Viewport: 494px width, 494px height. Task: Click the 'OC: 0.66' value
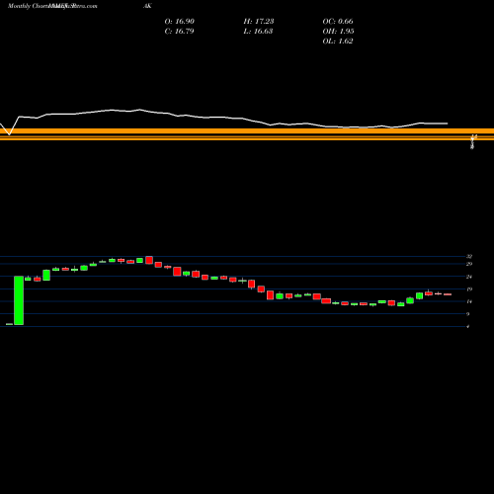[x=338, y=21]
